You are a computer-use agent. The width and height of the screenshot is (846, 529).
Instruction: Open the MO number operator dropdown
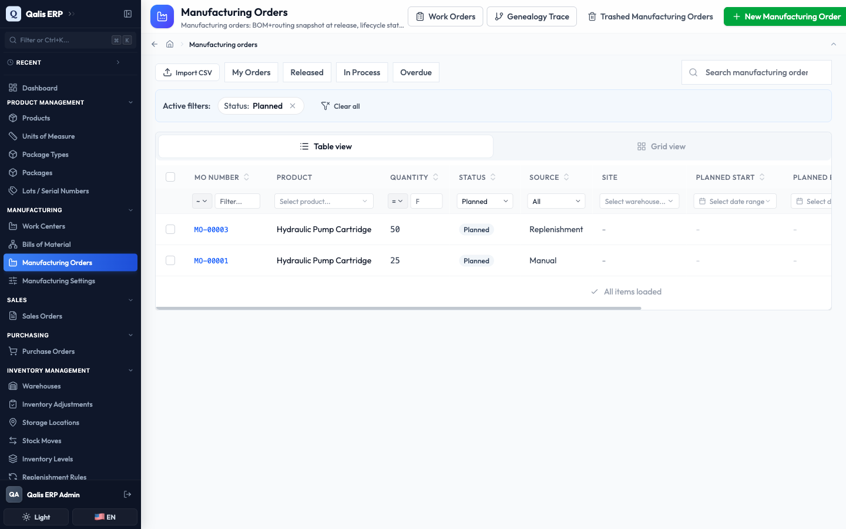[x=202, y=201]
